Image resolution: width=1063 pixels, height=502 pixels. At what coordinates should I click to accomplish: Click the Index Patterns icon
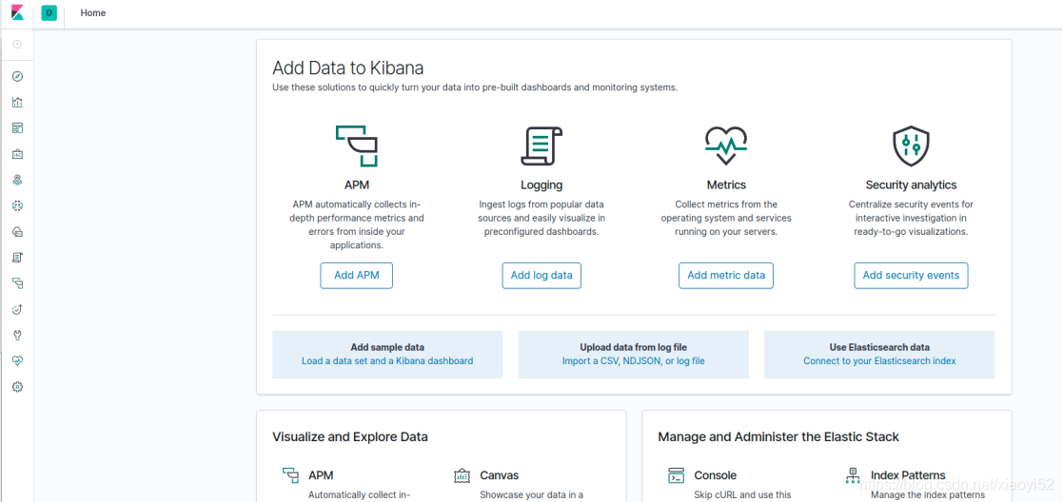[852, 475]
